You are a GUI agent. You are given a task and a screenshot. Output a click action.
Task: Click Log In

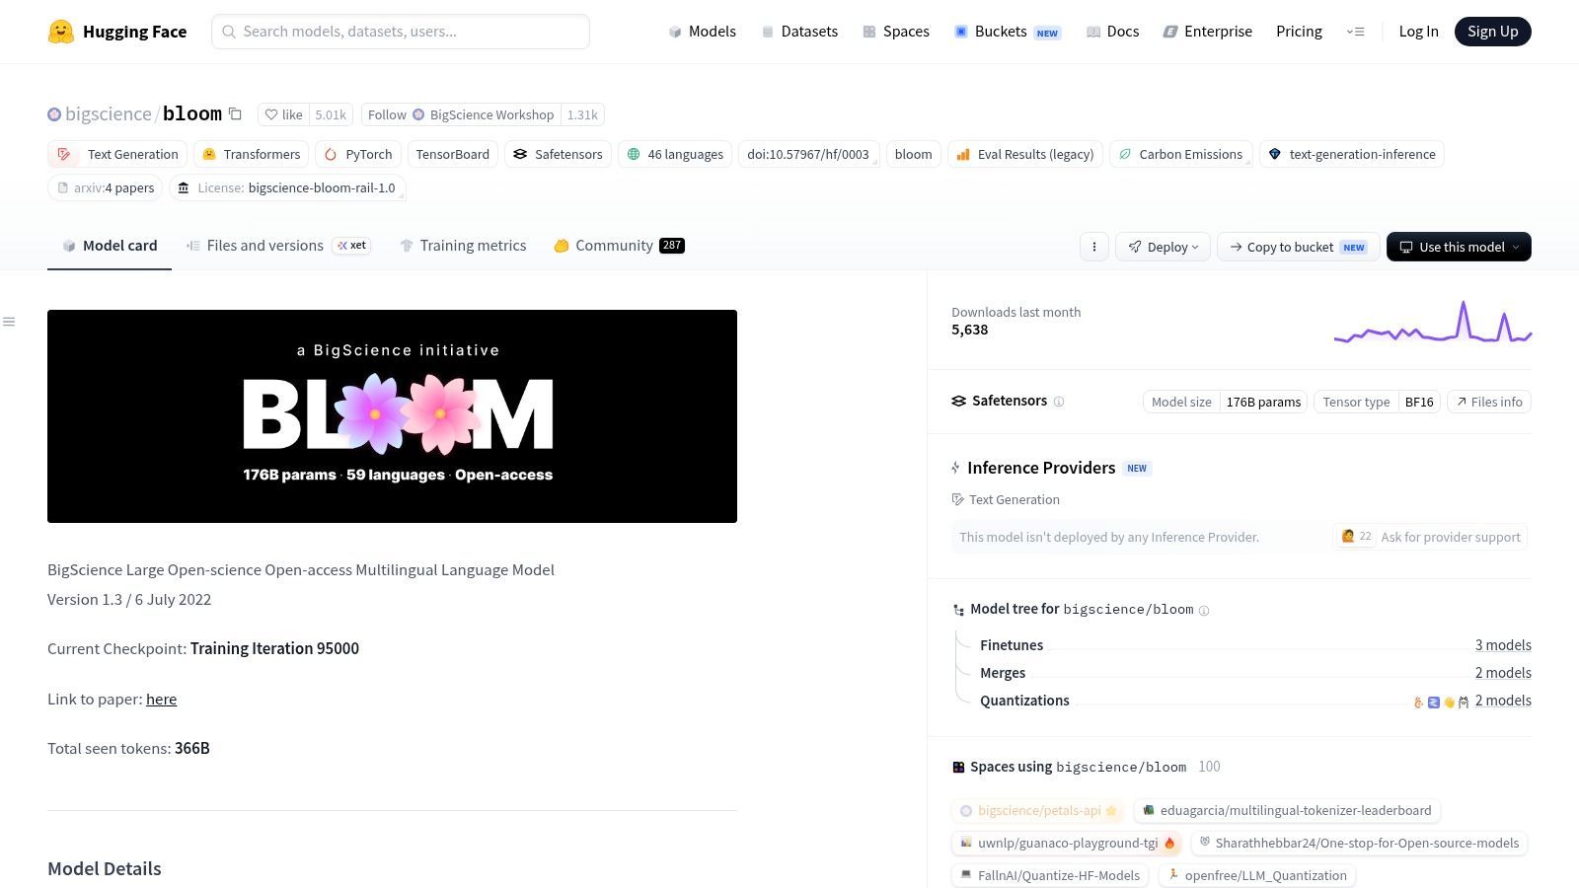tap(1418, 32)
